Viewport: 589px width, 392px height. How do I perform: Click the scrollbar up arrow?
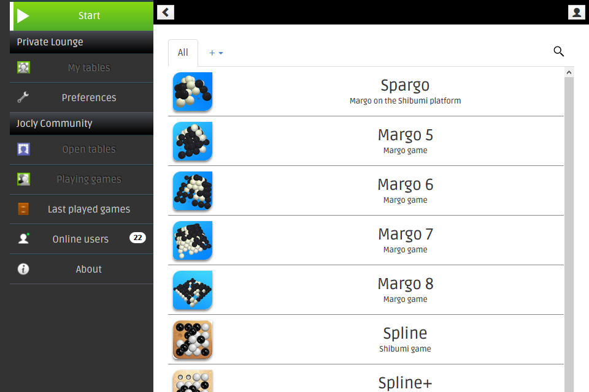(x=569, y=72)
